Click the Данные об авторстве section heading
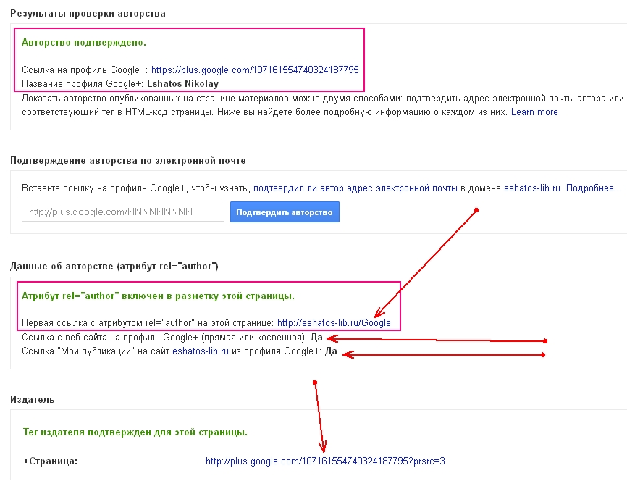Image resolution: width=627 pixels, height=481 pixels. [114, 267]
